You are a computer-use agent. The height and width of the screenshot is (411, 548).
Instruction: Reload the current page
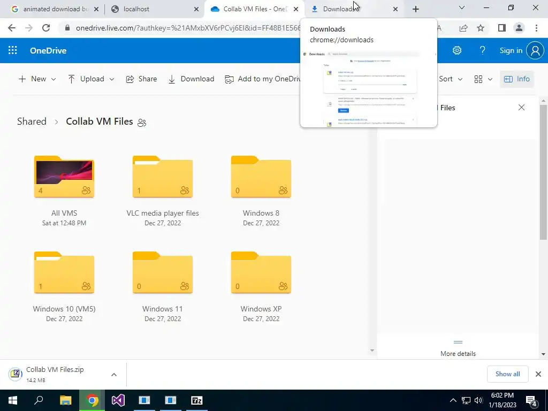point(46,28)
